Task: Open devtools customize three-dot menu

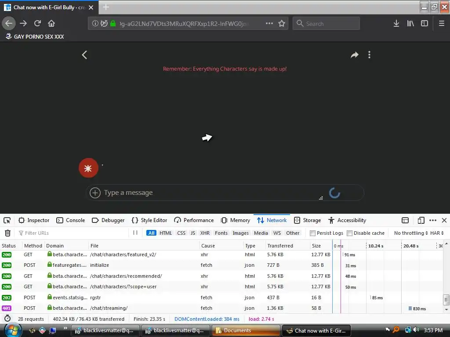Action: coord(433,220)
